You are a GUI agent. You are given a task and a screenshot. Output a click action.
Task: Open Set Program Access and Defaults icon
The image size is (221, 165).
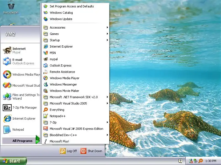tap(46, 6)
